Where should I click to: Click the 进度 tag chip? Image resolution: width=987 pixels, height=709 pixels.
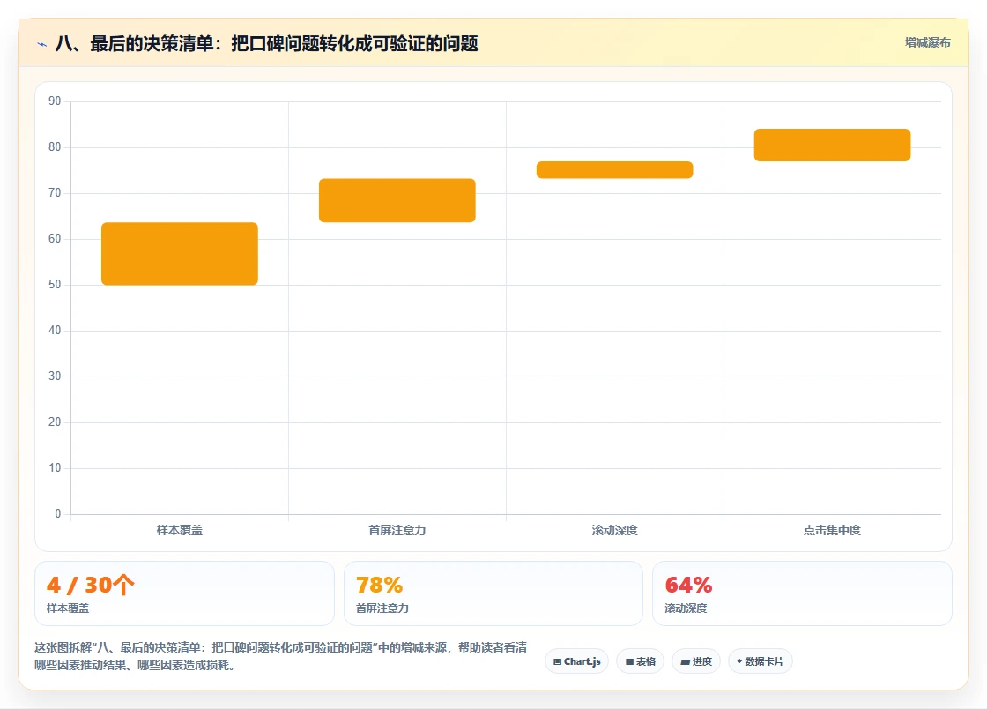pyautogui.click(x=696, y=661)
